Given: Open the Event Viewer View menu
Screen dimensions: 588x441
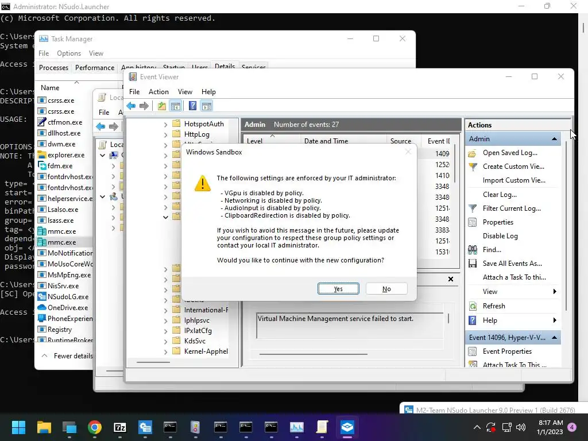Looking at the screenshot, I should (185, 92).
